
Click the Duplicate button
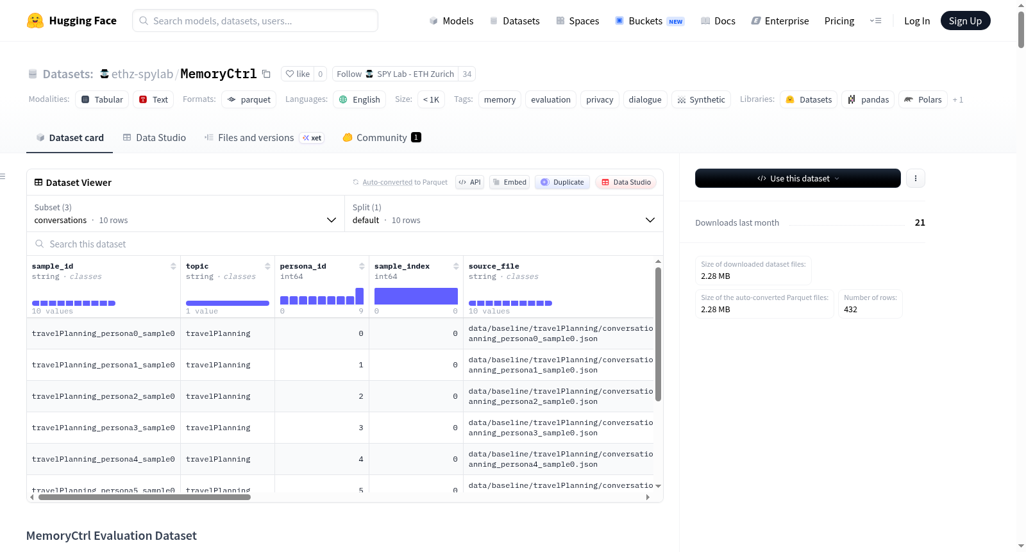click(562, 182)
